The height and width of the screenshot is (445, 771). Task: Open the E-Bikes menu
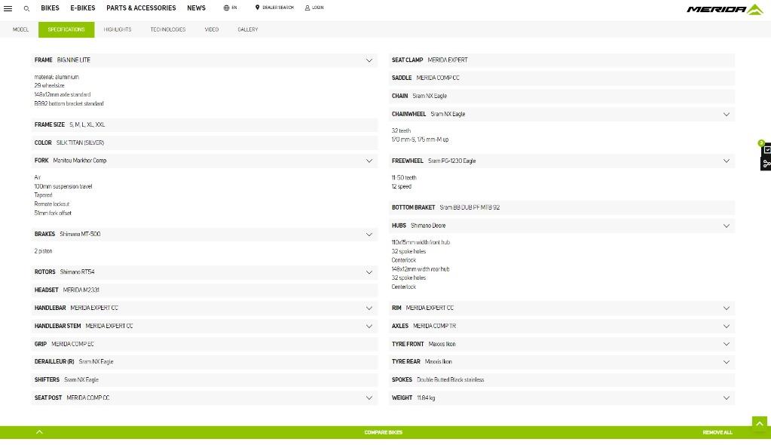83,8
